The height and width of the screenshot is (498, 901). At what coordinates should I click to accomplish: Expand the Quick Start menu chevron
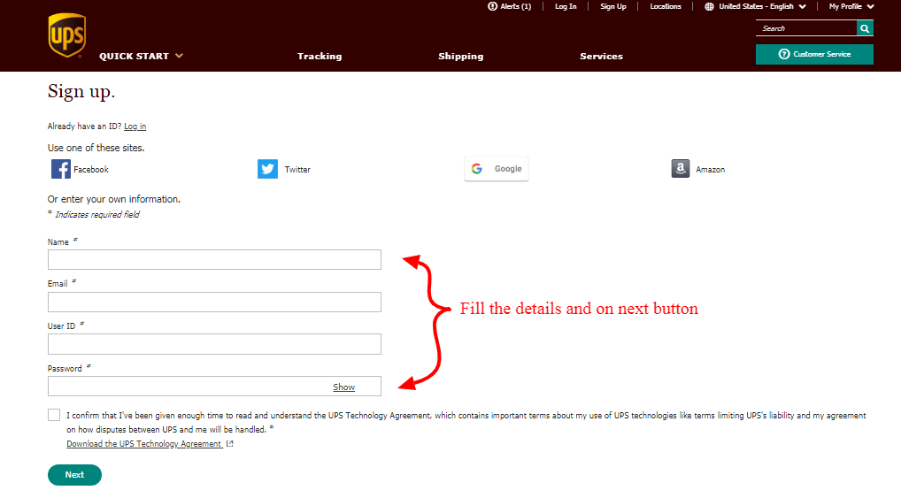pyautogui.click(x=180, y=56)
